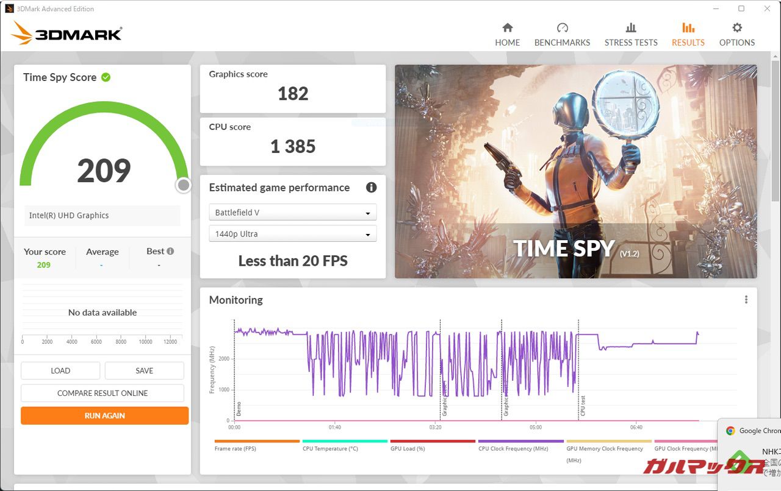Click the info icon beside Best
The width and height of the screenshot is (781, 491).
(170, 251)
